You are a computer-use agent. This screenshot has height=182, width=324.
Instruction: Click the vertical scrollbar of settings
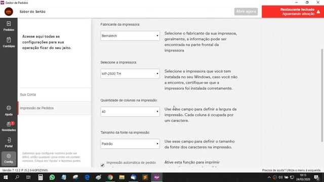click(x=322, y=96)
